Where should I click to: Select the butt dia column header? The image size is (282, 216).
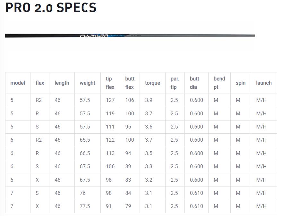[x=194, y=83]
